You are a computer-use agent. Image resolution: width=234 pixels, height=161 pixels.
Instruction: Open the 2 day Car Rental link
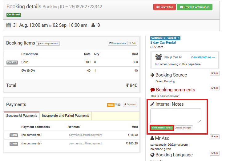163,42
